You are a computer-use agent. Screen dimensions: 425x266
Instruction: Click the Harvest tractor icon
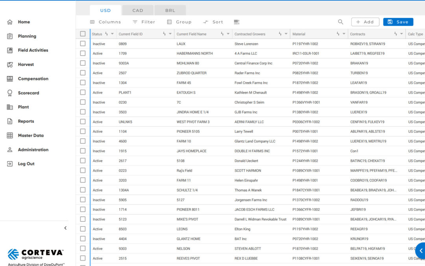pos(10,65)
